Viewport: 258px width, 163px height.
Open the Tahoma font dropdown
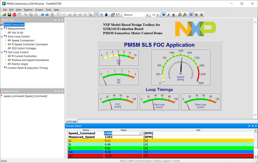pos(147,15)
